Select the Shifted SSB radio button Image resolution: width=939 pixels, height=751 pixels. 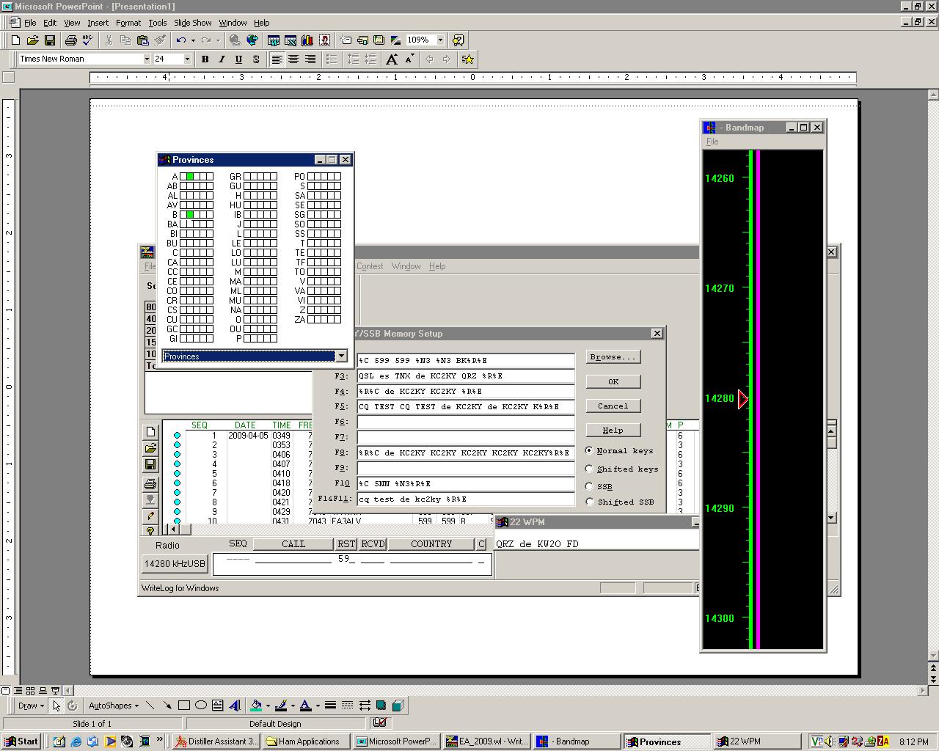point(590,502)
